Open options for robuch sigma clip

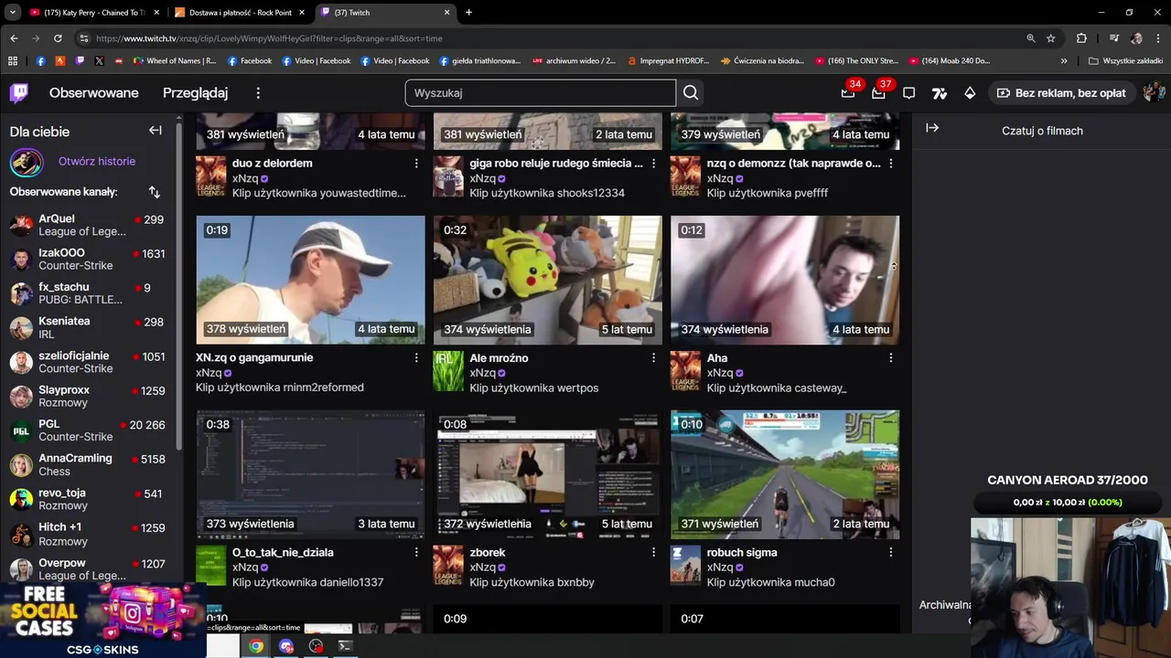point(891,553)
